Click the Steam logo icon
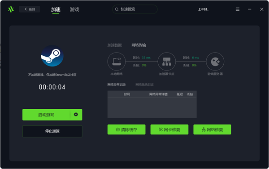269x169 pixels. 52,56
